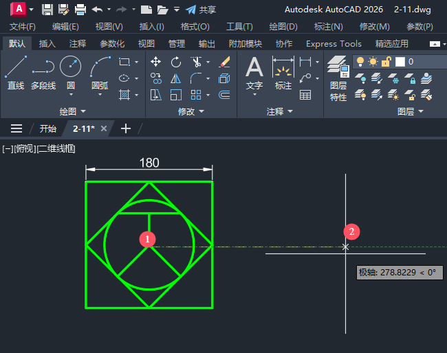Image resolution: width=447 pixels, height=353 pixels.
Task: Click the Undo arrow
Action: (x=98, y=10)
